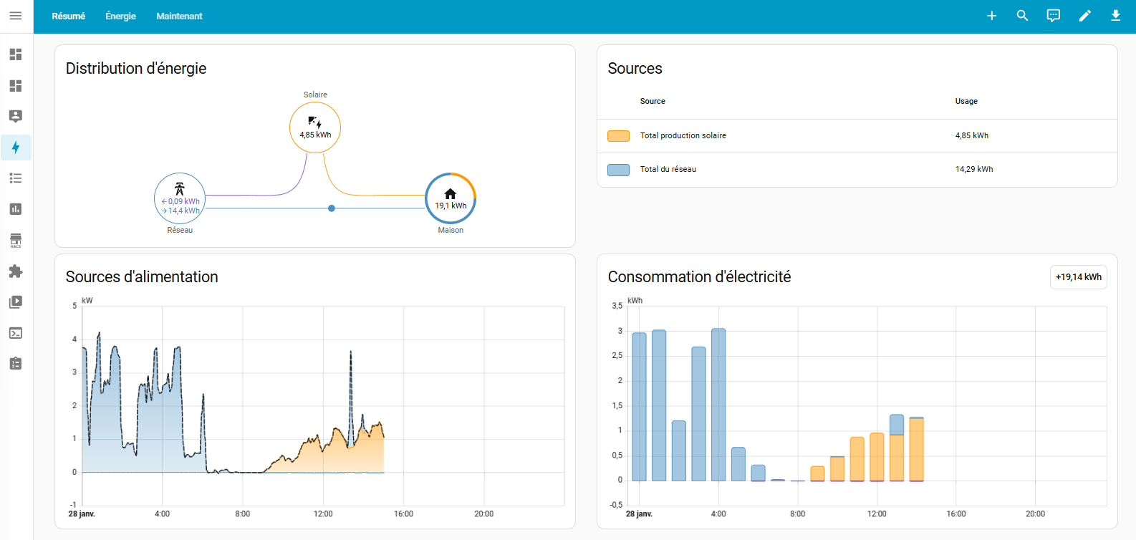
Task: Click the magnifying glass search icon
Action: pos(1022,16)
